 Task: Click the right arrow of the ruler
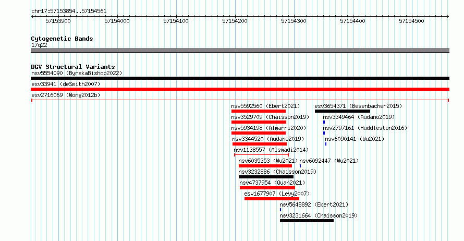(448, 17)
